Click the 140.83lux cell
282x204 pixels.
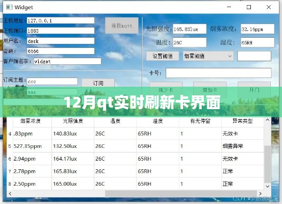click(73, 134)
